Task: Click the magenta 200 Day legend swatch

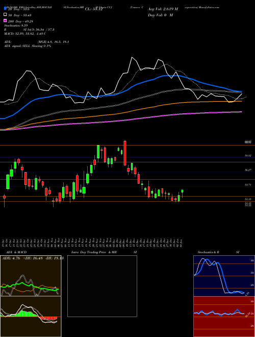Action: (x=5, y=21)
